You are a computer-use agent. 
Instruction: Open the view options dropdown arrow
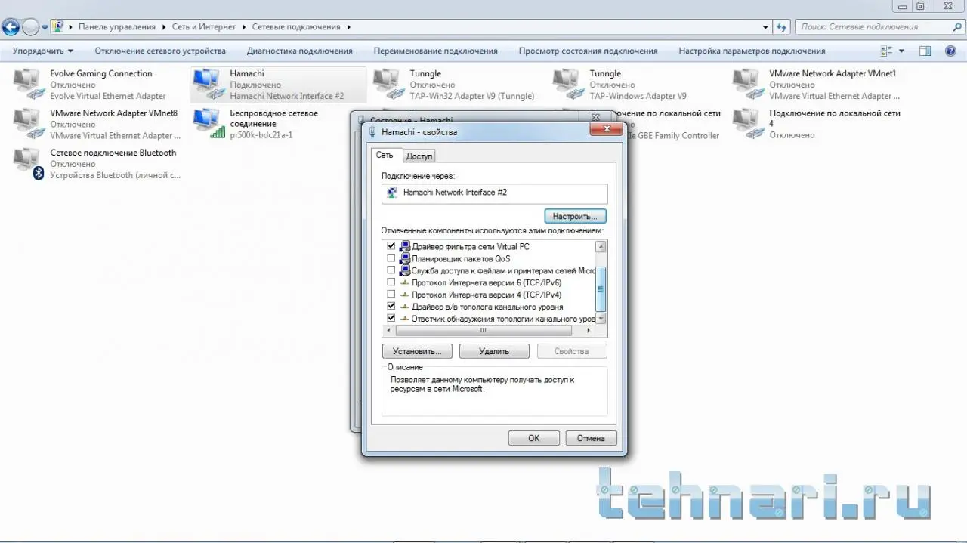coord(901,51)
